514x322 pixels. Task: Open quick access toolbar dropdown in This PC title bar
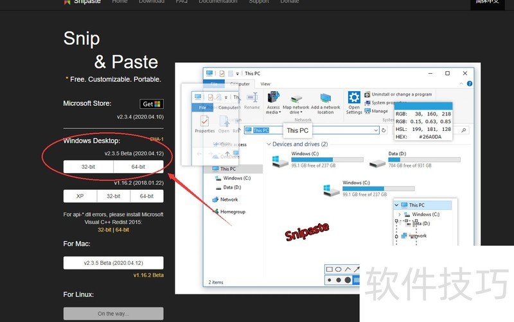point(237,74)
